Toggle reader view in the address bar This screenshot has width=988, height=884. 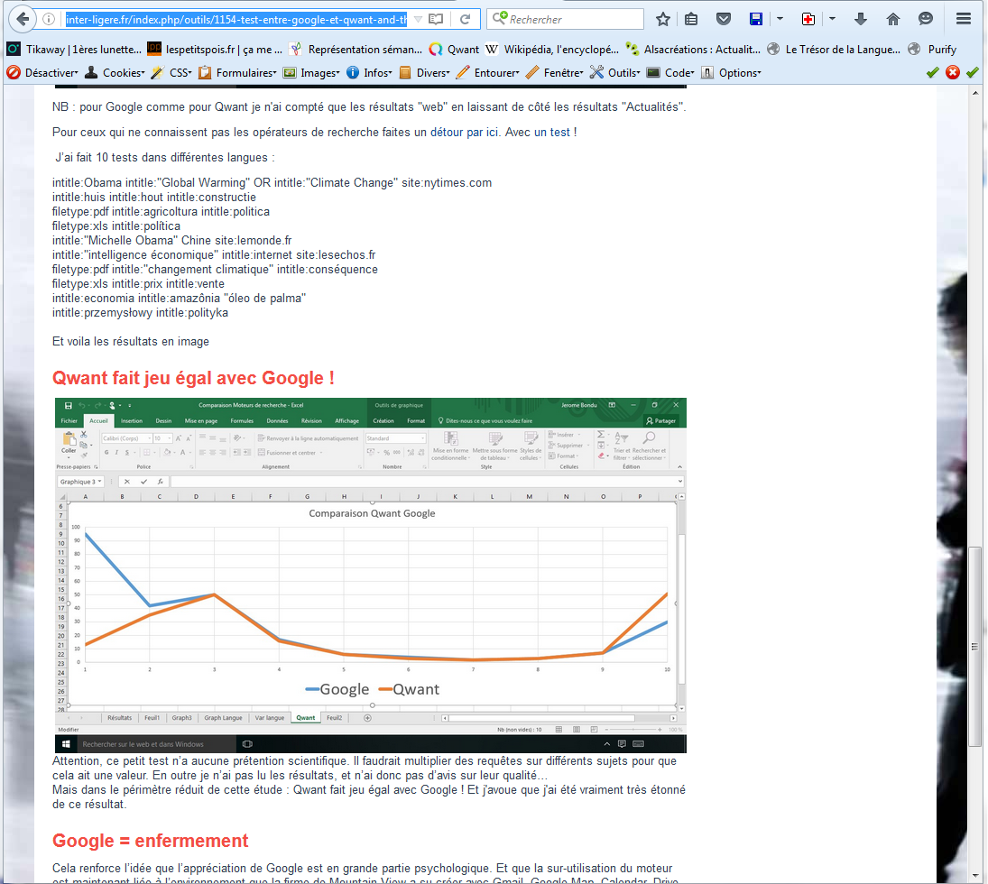436,19
